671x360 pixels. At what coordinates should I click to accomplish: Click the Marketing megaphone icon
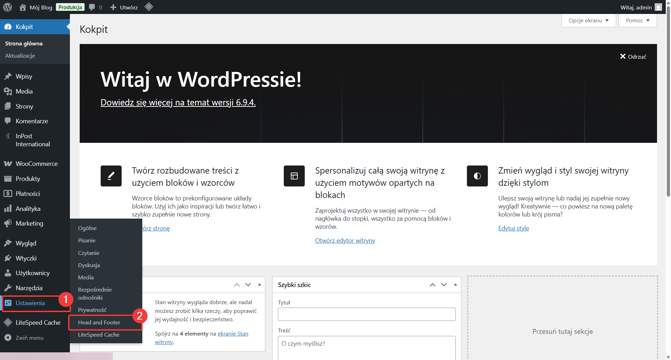pyautogui.click(x=8, y=223)
